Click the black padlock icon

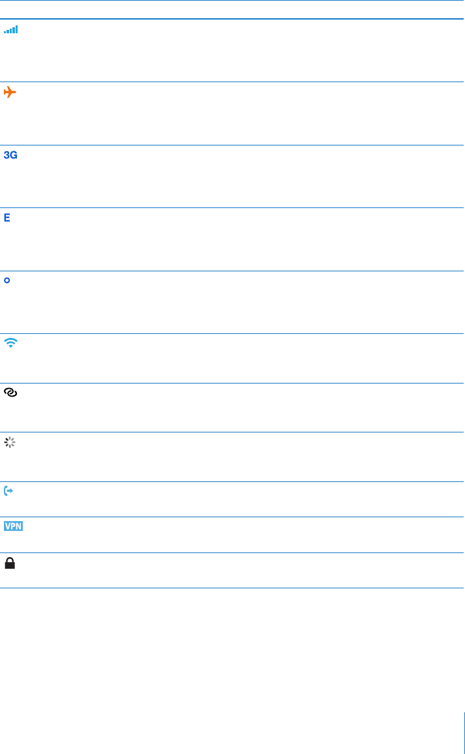(x=10, y=563)
